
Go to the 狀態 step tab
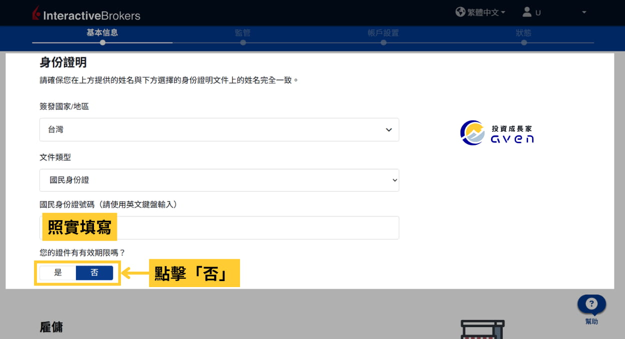523,33
